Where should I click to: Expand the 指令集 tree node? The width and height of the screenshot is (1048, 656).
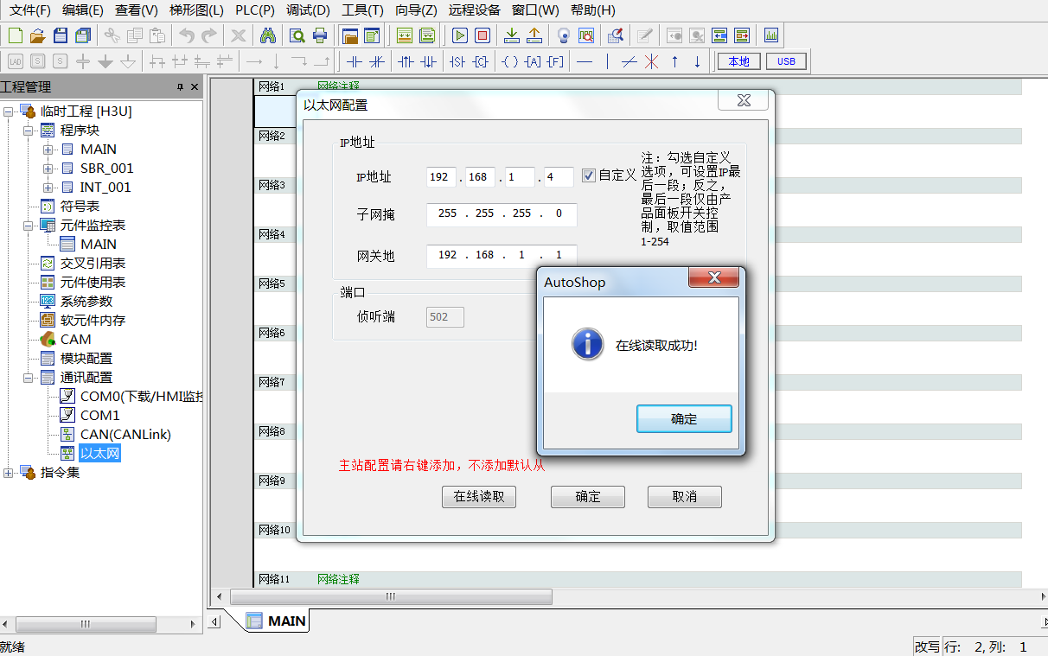coord(10,473)
